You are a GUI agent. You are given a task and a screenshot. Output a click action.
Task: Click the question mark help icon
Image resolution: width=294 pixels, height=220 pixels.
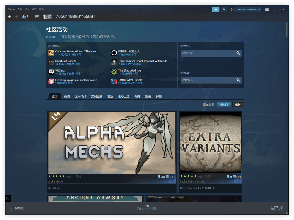(x=231, y=10)
